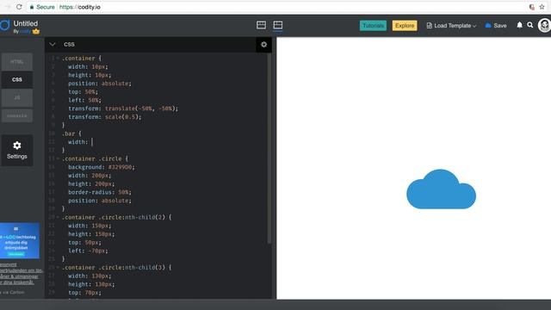This screenshot has height=310, width=551.
Task: Open the user avatar menu
Action: [x=544, y=25]
